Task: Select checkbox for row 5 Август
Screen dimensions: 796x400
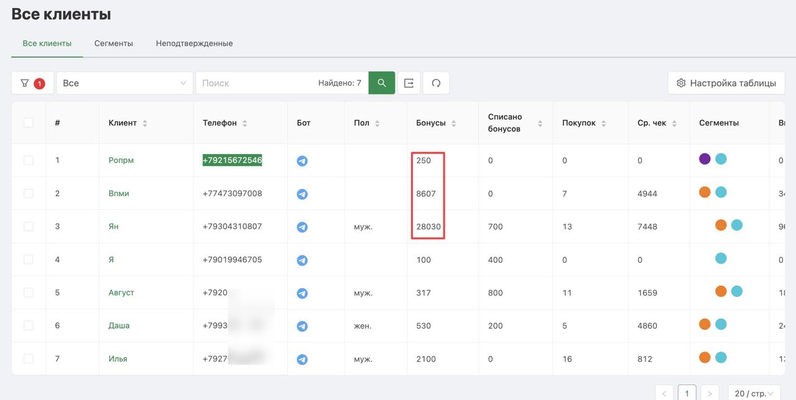Action: (29, 293)
